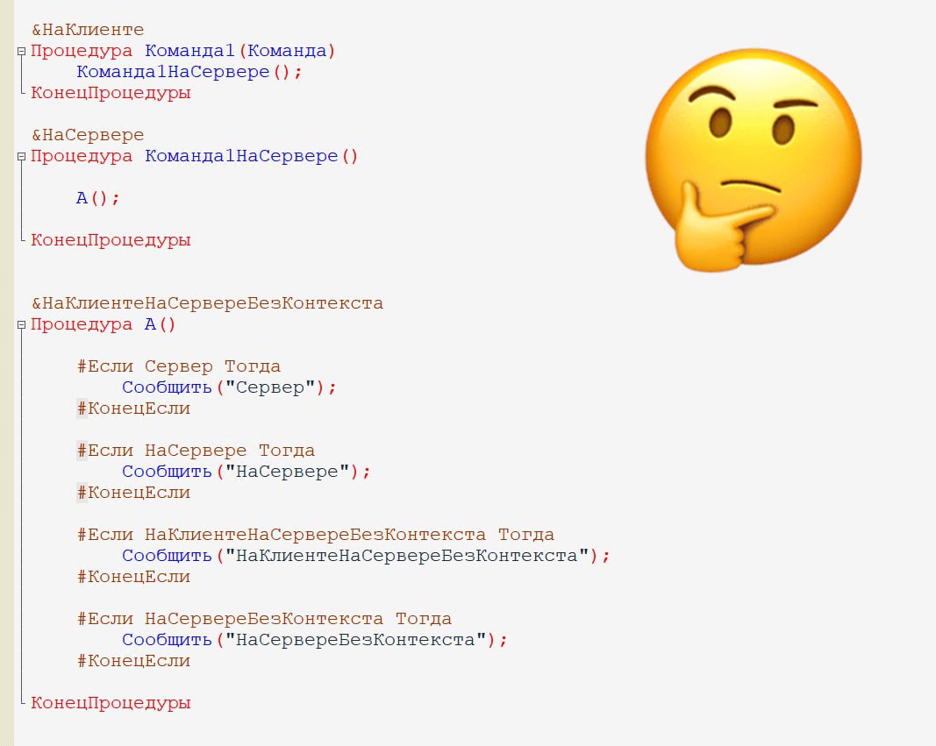The image size is (936, 746).
Task: Click Сообщить("НаСервереБезКонтекста"); line
Action: tap(315, 640)
